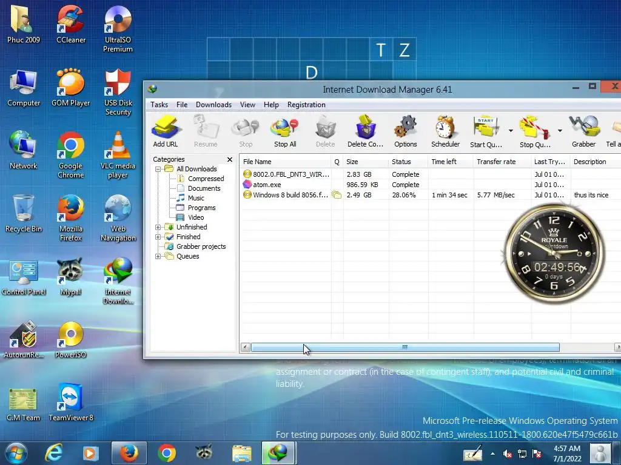
Task: Select the Compressed category
Action: pyautogui.click(x=206, y=179)
